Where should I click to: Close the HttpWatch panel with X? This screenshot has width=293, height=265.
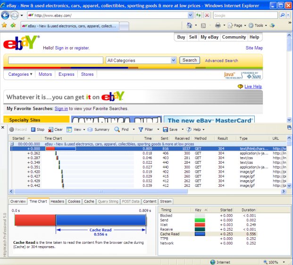(x=3, y=128)
